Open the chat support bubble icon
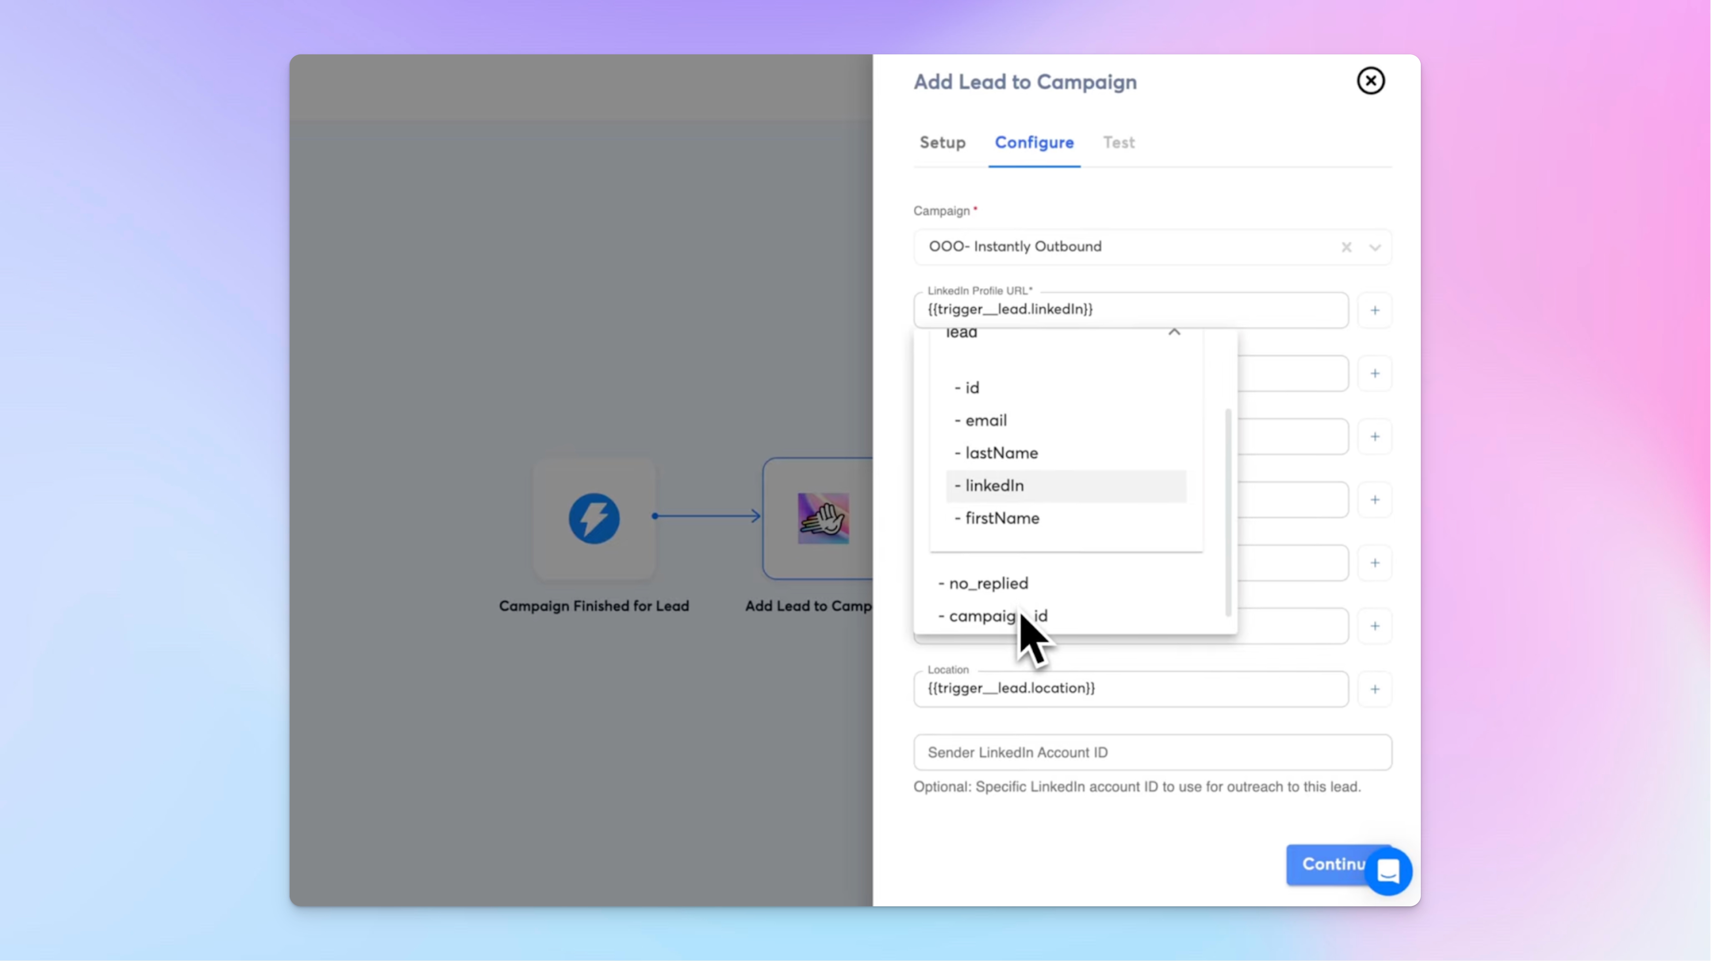 (x=1388, y=872)
